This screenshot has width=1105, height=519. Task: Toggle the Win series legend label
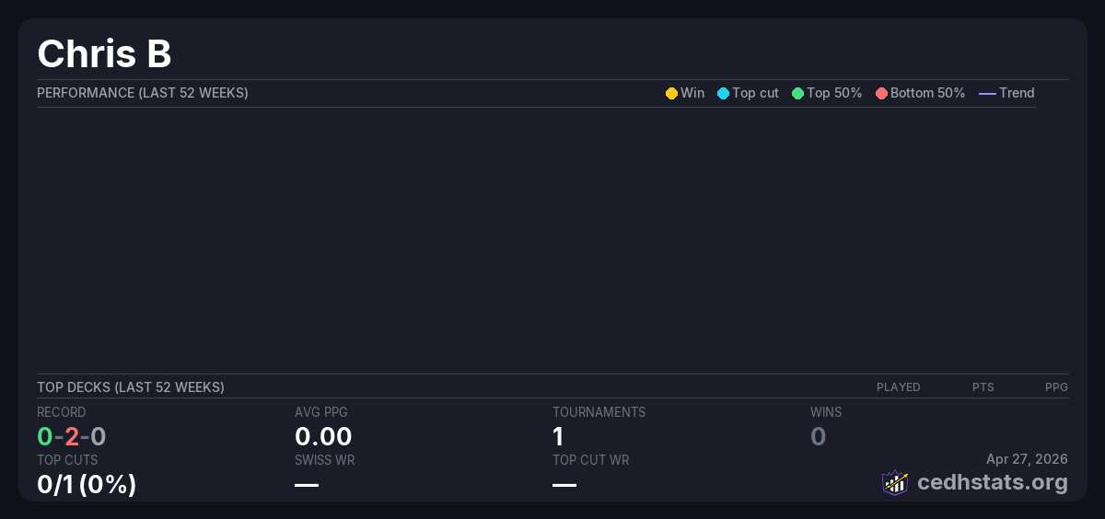click(692, 93)
